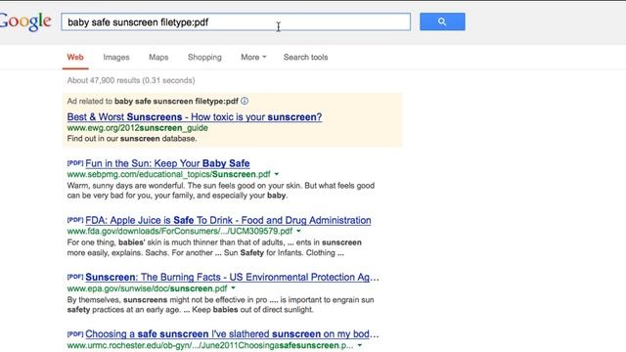The width and height of the screenshot is (626, 352).
Task: Expand the fda.gov result options arrow
Action: [x=298, y=231]
